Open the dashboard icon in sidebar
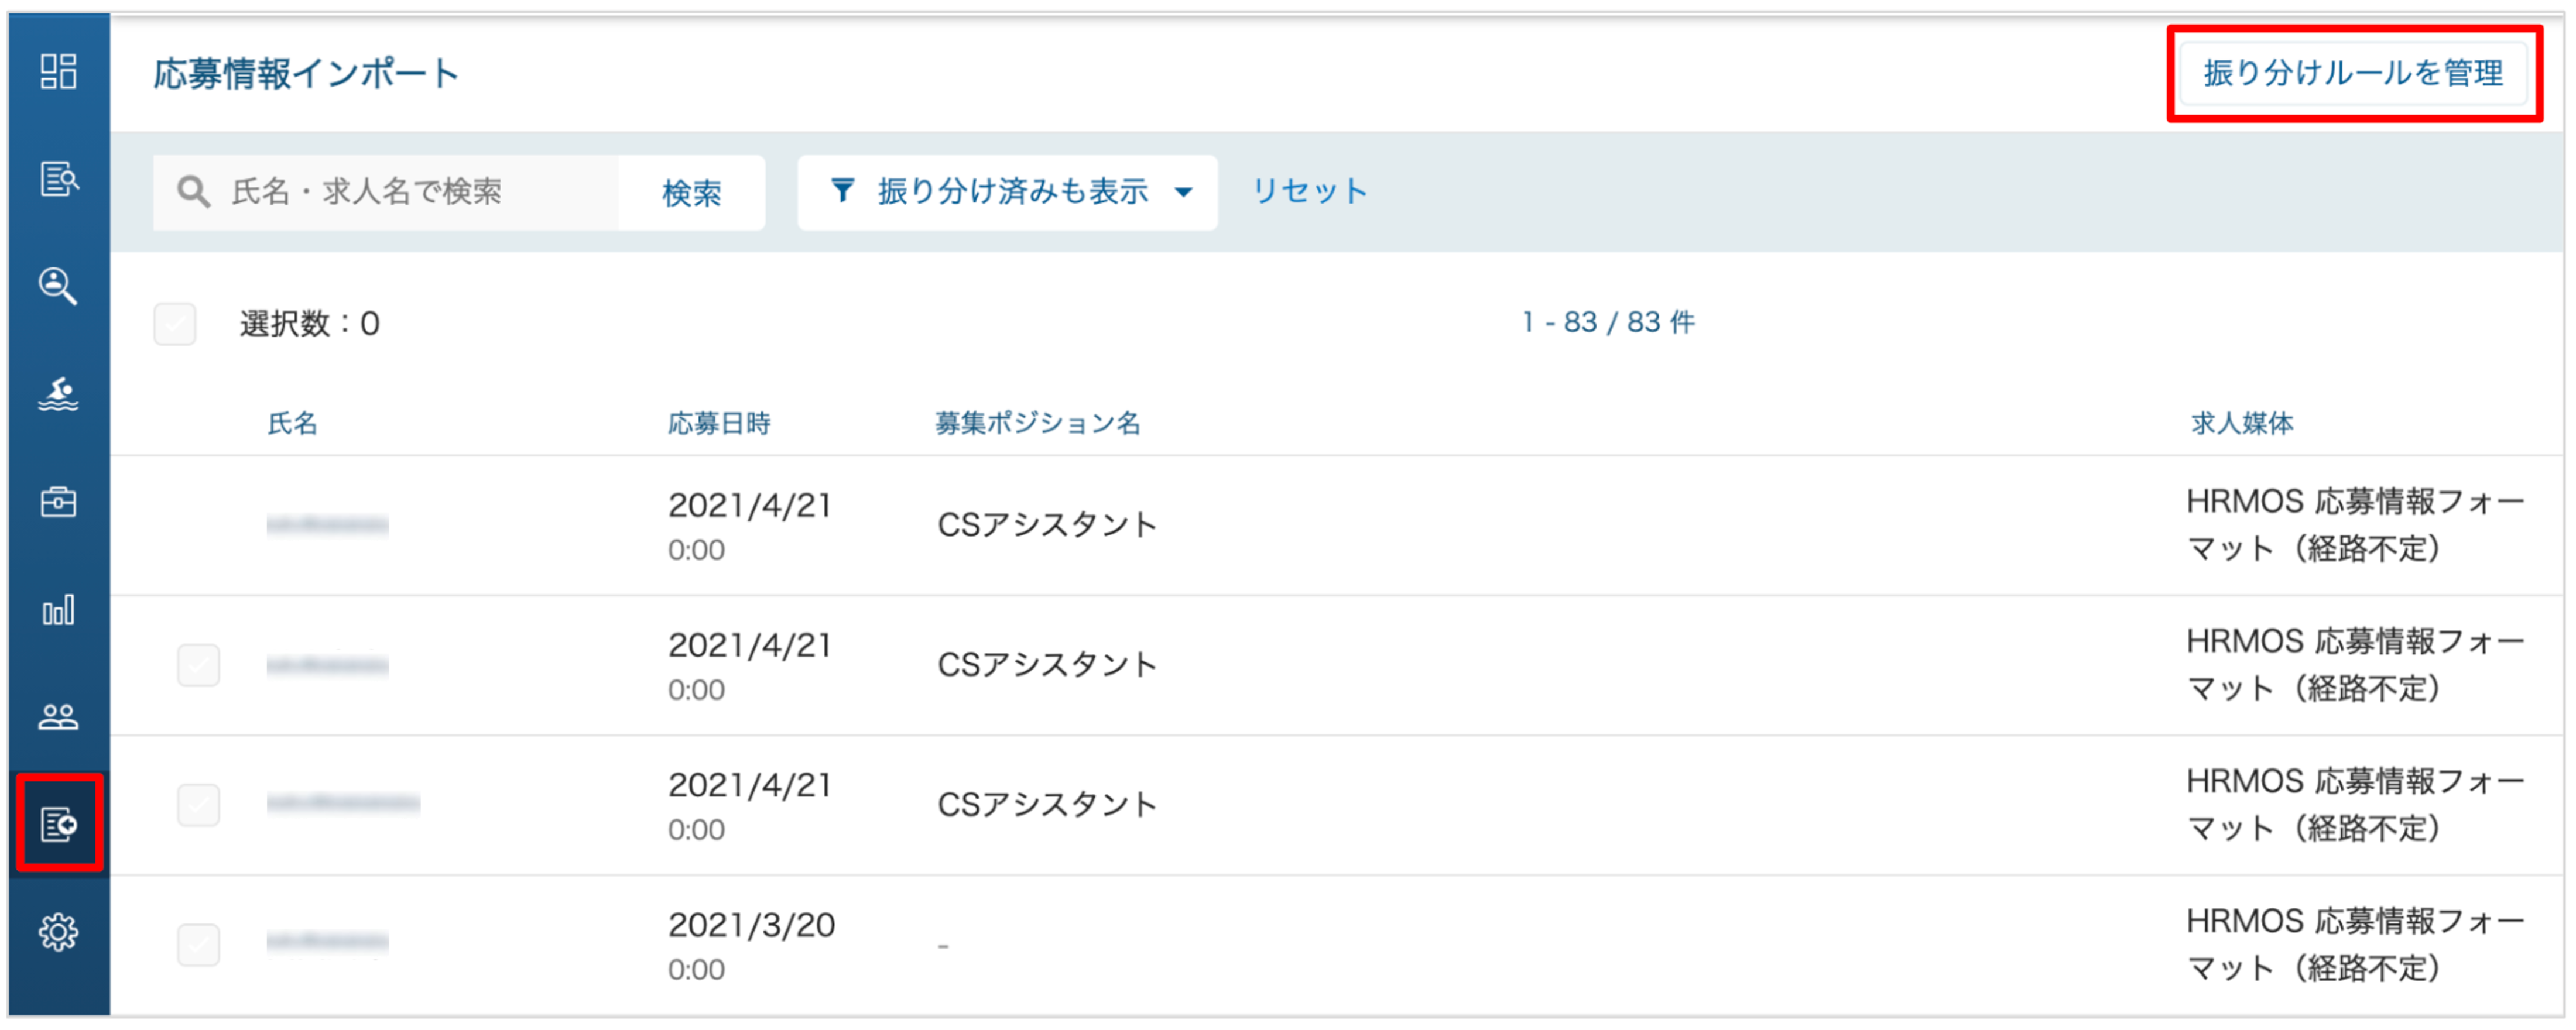The image size is (2576, 1030). (x=58, y=71)
